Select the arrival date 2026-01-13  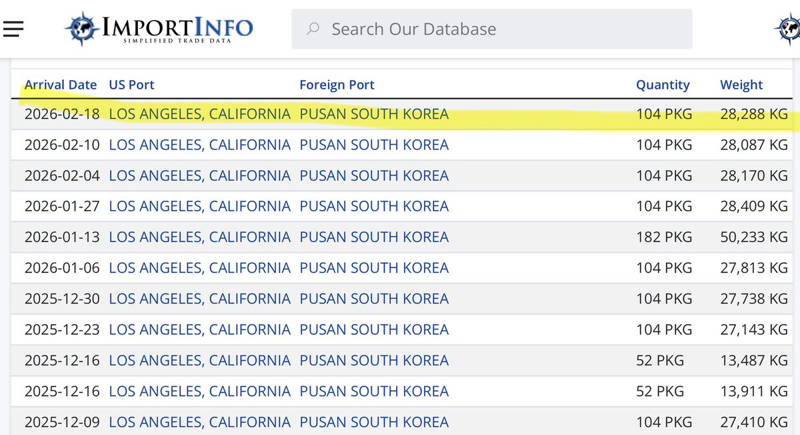click(x=62, y=237)
